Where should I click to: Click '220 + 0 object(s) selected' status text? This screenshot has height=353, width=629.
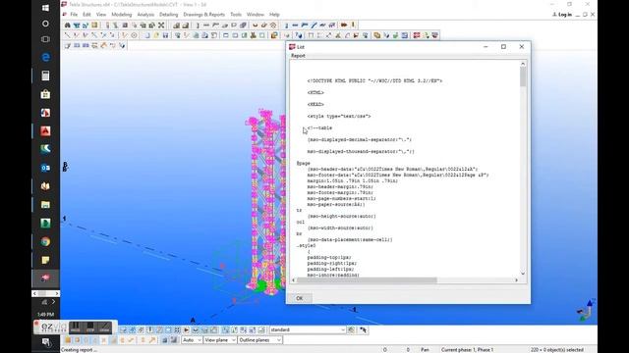557,349
